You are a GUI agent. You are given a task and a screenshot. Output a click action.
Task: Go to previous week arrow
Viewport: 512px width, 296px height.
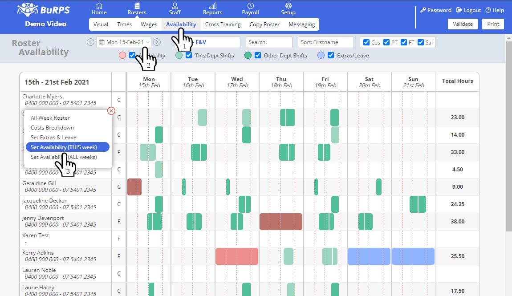(90, 42)
